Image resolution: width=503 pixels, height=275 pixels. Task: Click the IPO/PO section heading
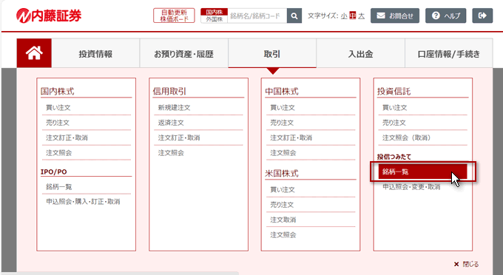pyautogui.click(x=53, y=172)
